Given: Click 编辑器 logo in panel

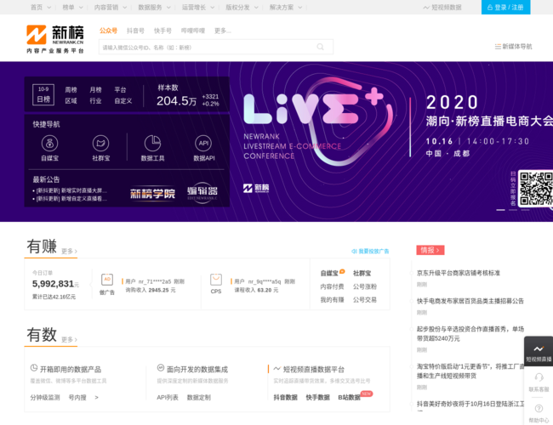Looking at the screenshot, I should tap(202, 192).
